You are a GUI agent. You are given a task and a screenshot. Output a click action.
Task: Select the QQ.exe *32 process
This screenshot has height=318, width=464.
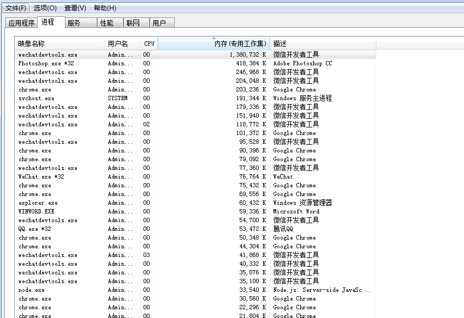coord(195,229)
